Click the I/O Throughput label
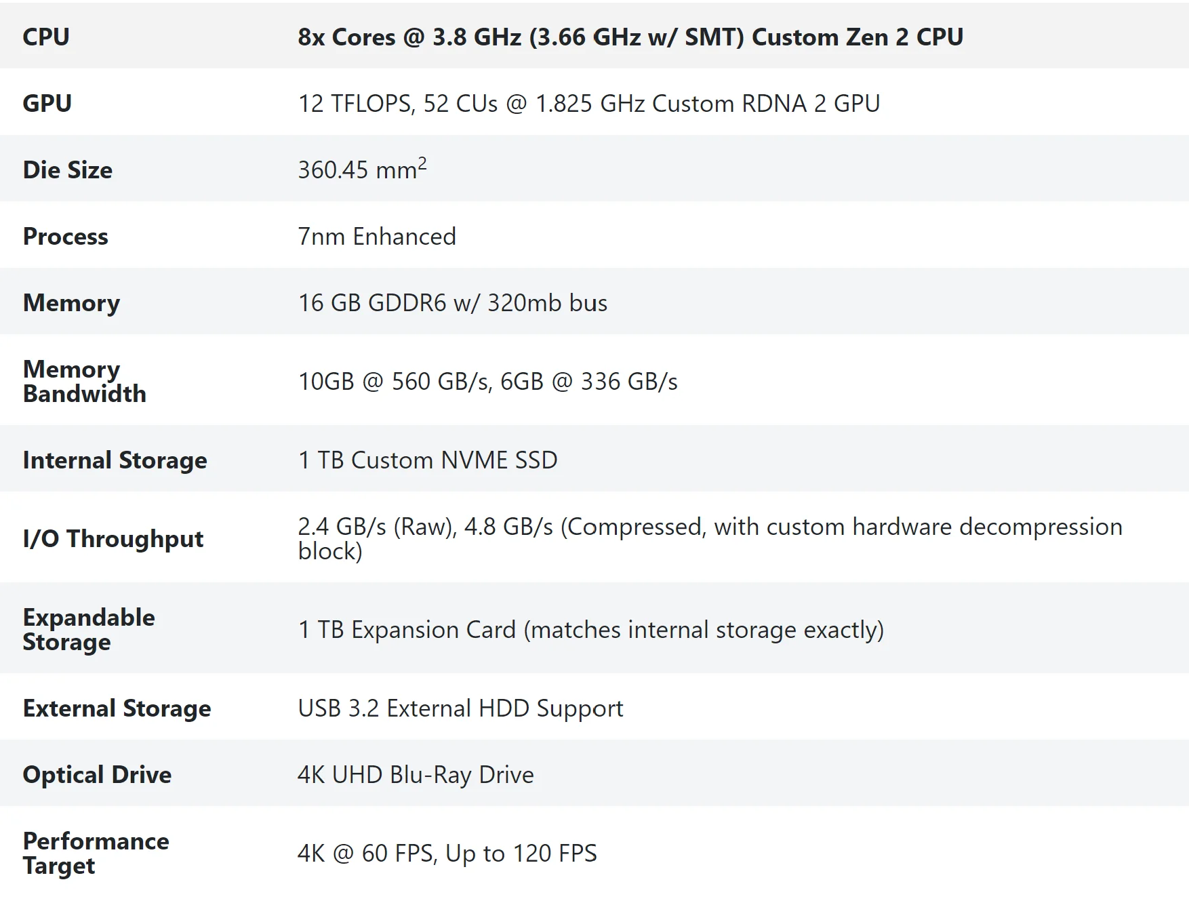Viewport: 1189px width, 903px height. click(x=113, y=538)
